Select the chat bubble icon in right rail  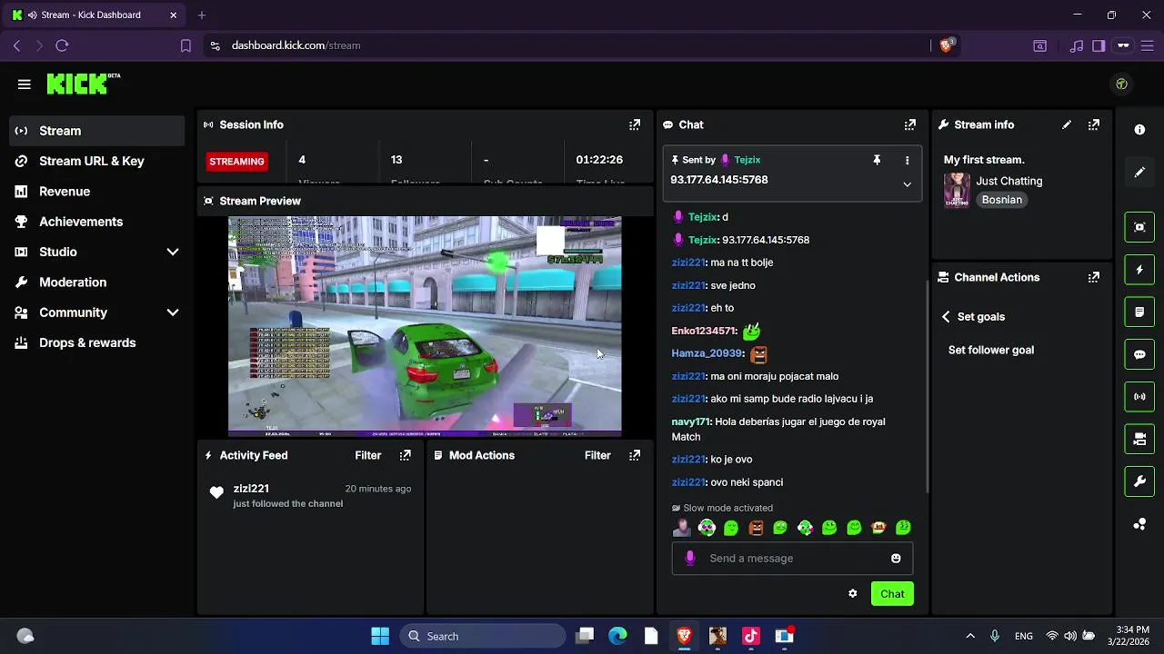click(x=1139, y=354)
